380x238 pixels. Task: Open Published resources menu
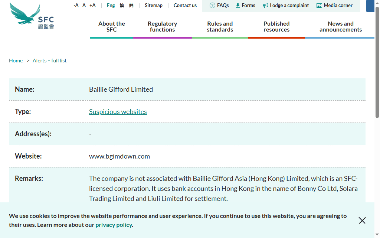point(276,27)
